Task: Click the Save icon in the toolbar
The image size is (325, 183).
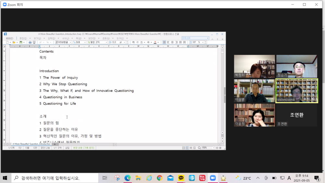Action: tap(21, 42)
